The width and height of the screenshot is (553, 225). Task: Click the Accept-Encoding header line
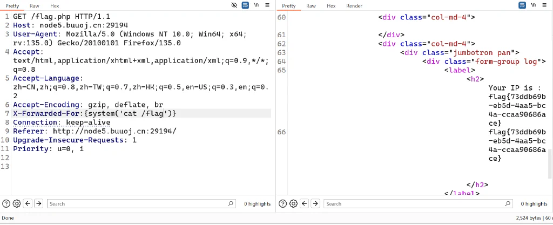click(88, 105)
